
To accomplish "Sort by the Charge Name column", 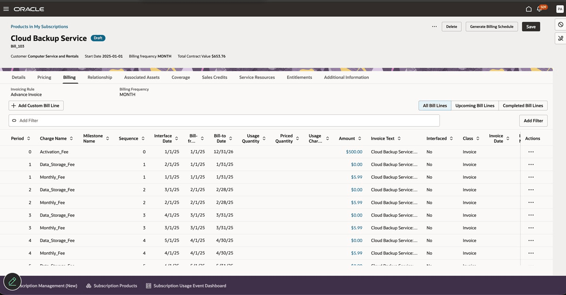I will point(71,138).
